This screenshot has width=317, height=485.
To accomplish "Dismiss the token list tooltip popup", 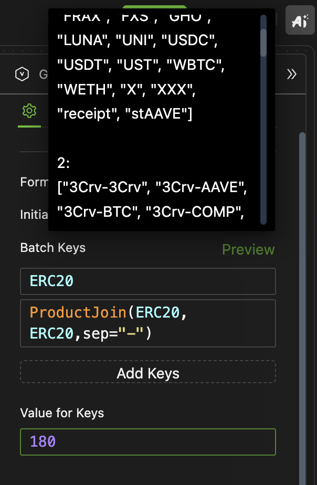I will (x=162, y=119).
